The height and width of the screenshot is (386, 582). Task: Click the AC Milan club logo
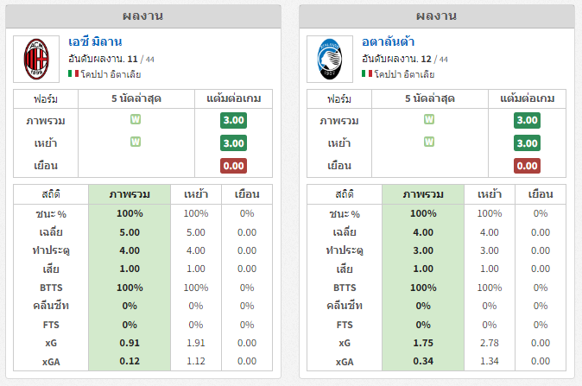point(36,59)
